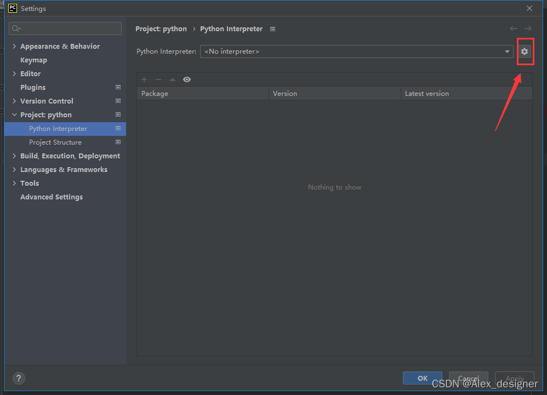
Task: Click the help question mark button
Action: [19, 378]
